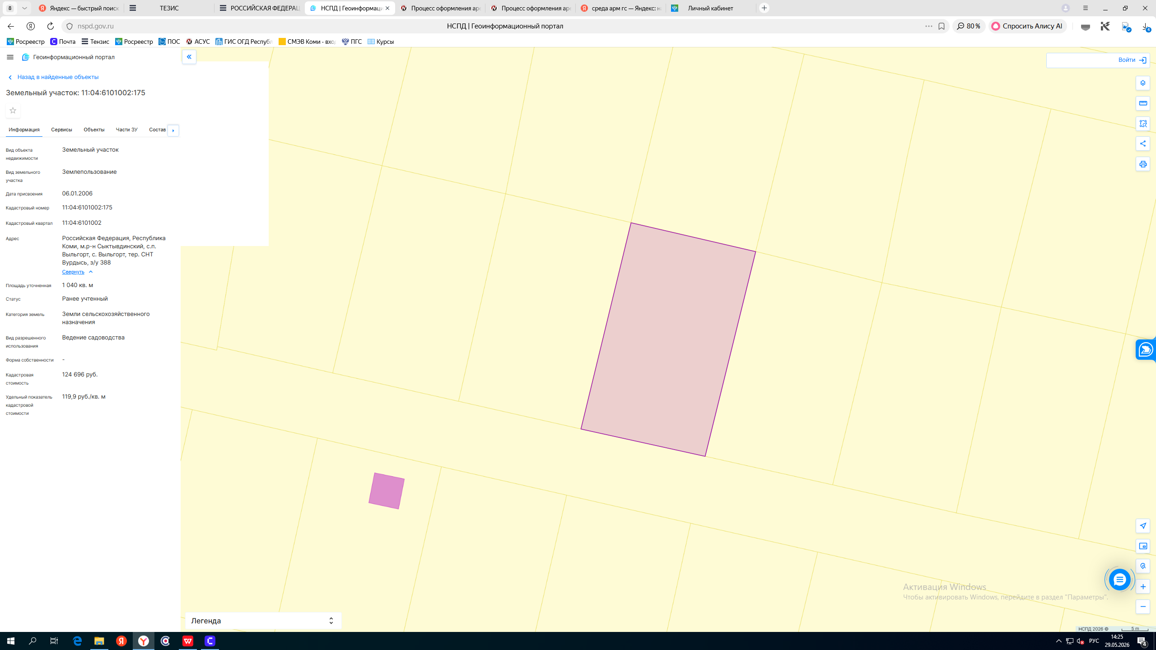Open the ГИС ОГД bookmark
Image resolution: width=1156 pixels, height=650 pixels.
[x=244, y=42]
